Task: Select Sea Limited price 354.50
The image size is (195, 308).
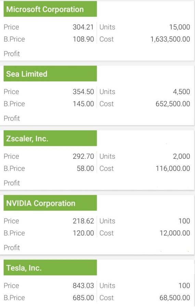Action: (83, 92)
